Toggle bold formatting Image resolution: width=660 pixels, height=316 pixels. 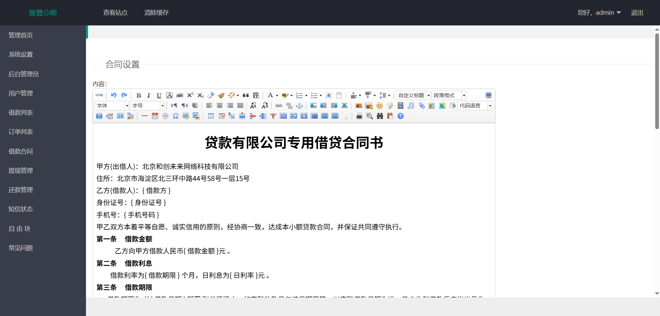(139, 95)
